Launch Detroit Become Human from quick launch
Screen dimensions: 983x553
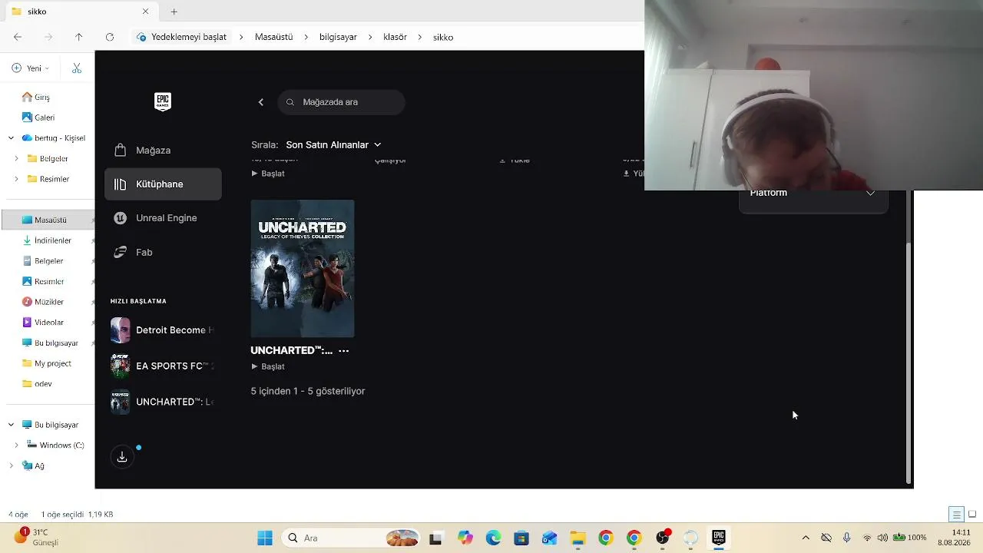(163, 330)
